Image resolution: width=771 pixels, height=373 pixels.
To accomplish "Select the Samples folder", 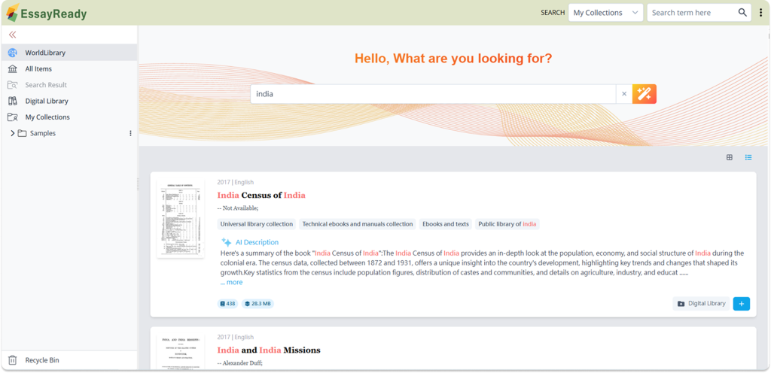I will 43,133.
